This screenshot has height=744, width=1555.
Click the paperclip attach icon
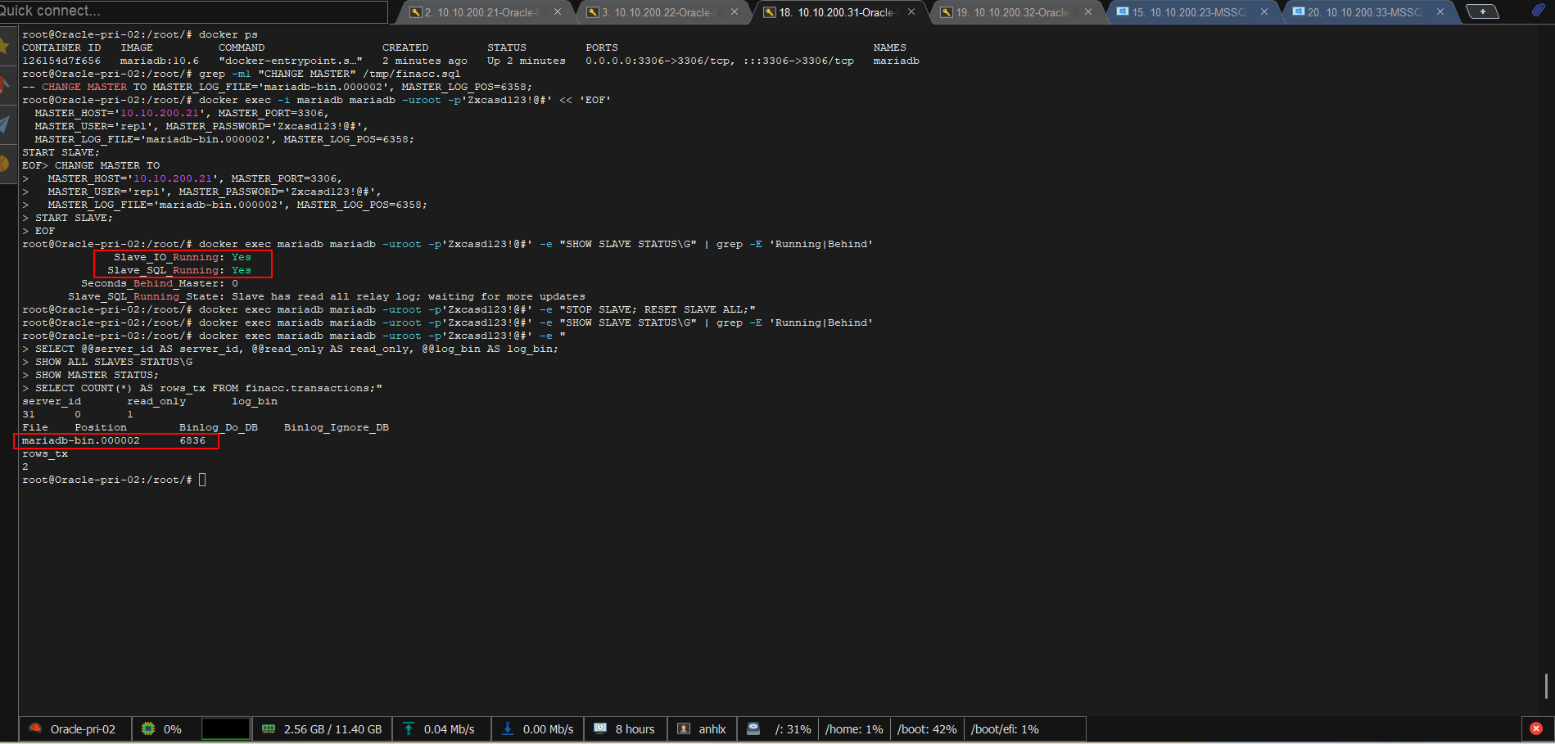coord(1538,11)
